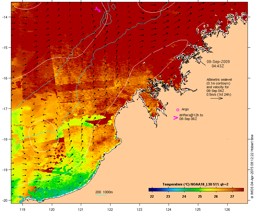Click the 'drifters@12h to' label
256x212 pixels.
tap(191, 115)
